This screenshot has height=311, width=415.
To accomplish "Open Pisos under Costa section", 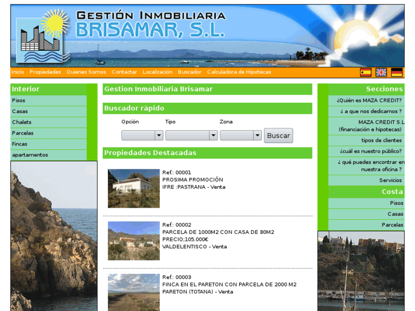I will tap(366, 203).
